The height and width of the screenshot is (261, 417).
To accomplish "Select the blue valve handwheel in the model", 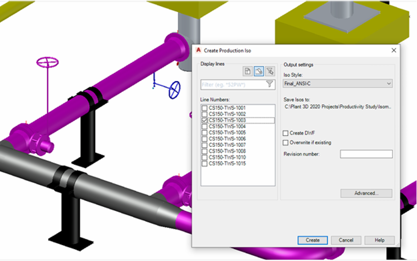I will click(x=174, y=90).
